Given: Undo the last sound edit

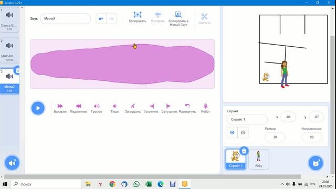Looking at the screenshot, I should pyautogui.click(x=101, y=19).
